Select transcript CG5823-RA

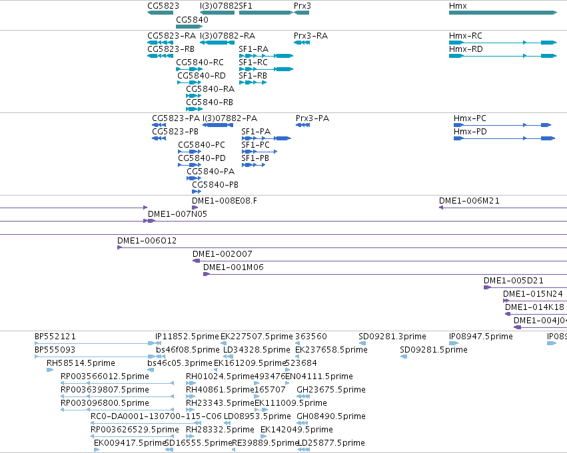pyautogui.click(x=160, y=43)
